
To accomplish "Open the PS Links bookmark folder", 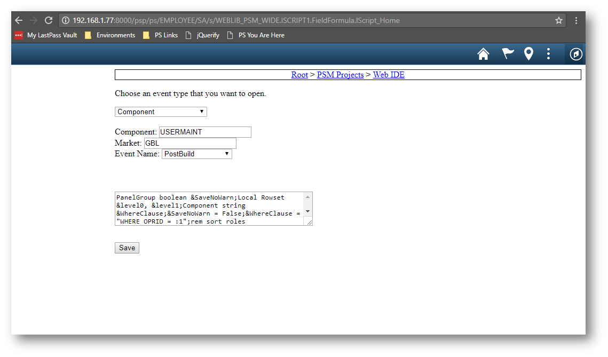I will [160, 35].
